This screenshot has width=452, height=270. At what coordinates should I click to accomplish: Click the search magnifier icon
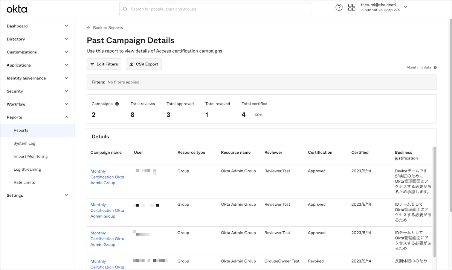click(x=125, y=9)
